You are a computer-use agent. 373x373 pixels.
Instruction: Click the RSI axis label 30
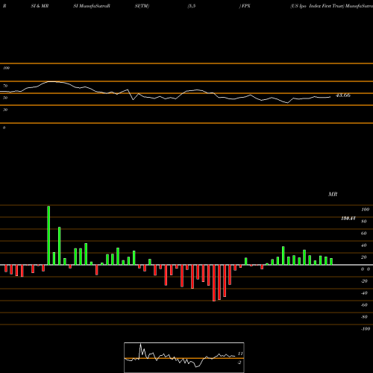coord(5,110)
